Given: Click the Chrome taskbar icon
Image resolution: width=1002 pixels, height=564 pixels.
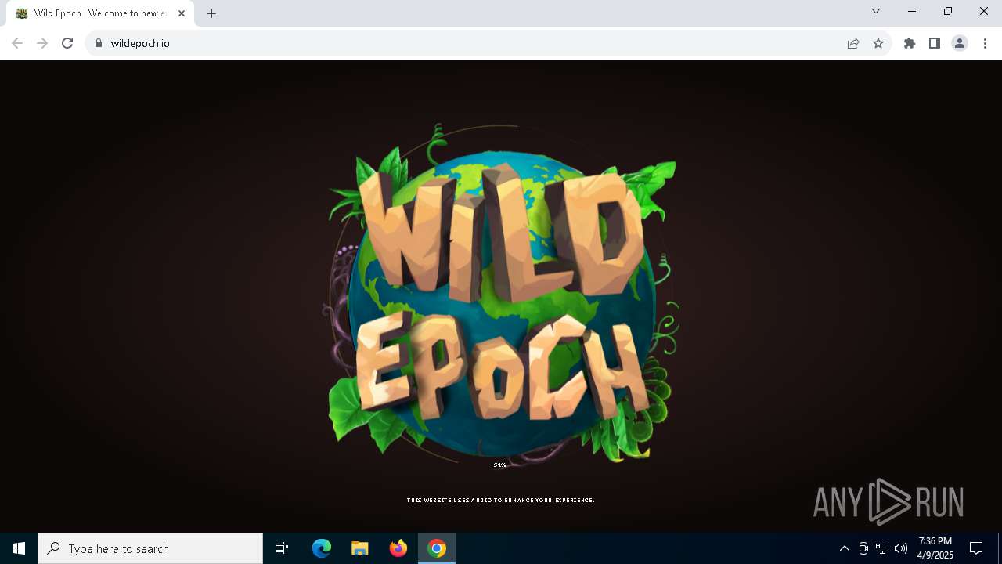Looking at the screenshot, I should (437, 548).
